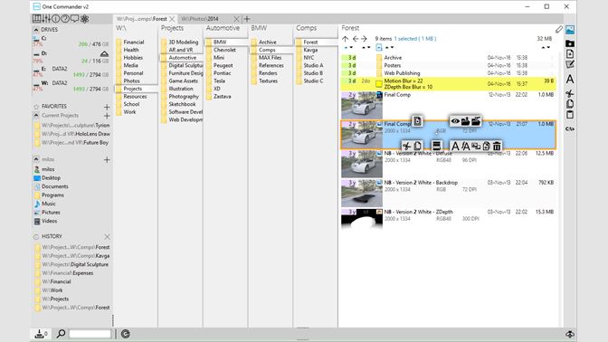This screenshot has width=608, height=342.
Task: Open the Renders folder in BMW column
Action: (268, 73)
